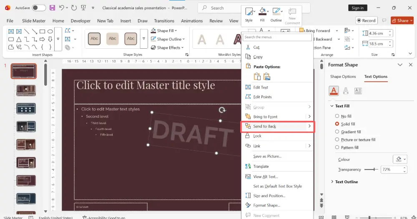417x219 pixels.
Task: Click Format Shape in context menu
Action: [278, 205]
